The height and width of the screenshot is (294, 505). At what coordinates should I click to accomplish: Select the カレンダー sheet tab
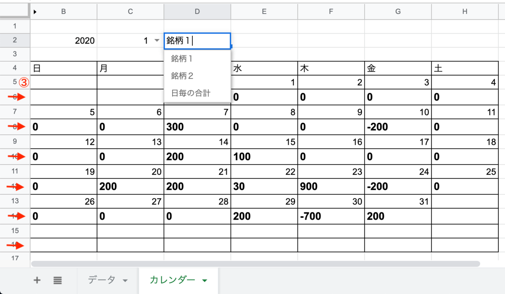(x=178, y=280)
